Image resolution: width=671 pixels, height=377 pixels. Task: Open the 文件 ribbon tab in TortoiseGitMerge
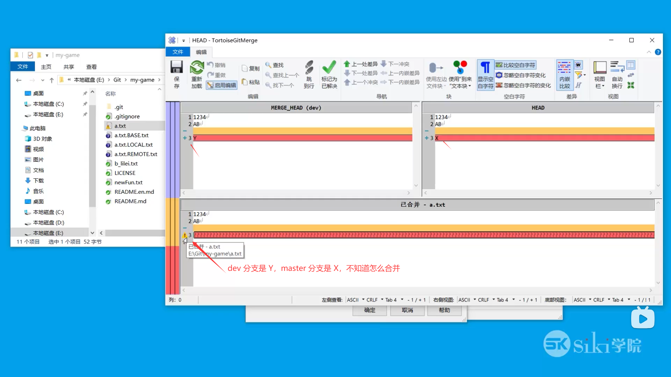(178, 52)
